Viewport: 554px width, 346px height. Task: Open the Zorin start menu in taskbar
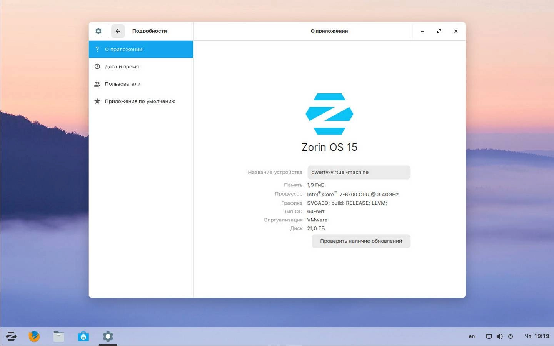pos(11,336)
